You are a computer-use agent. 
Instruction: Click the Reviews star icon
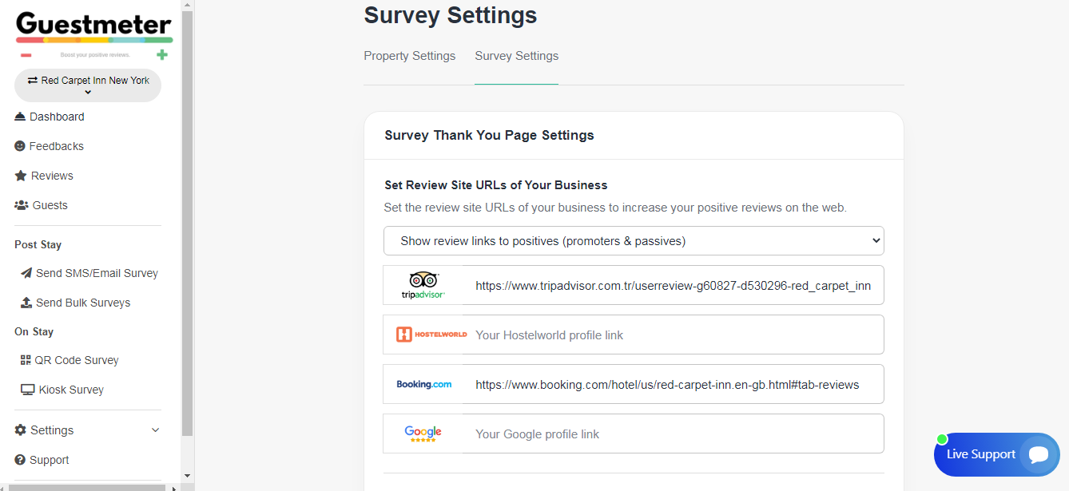21,176
